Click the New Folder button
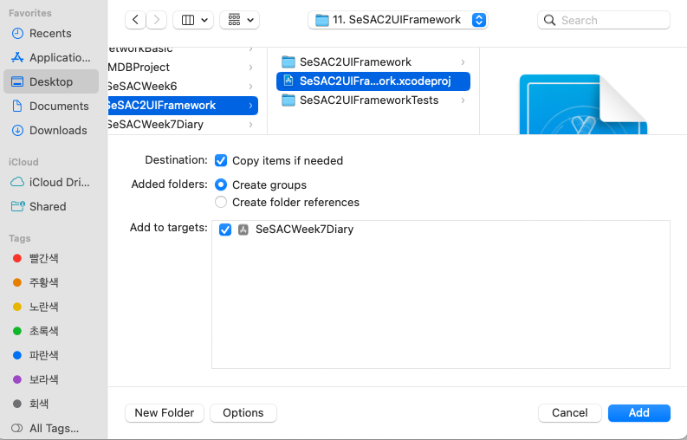687x440 pixels. (165, 413)
